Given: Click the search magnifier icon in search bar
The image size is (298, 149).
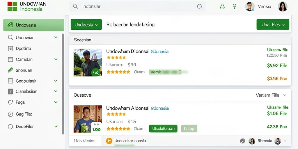Looking at the screenshot, I should [75, 6].
